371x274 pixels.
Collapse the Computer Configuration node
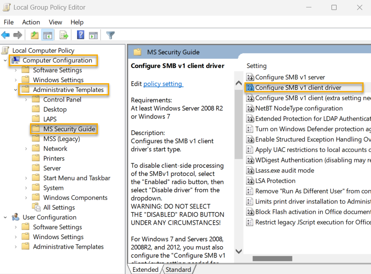pos(4,60)
